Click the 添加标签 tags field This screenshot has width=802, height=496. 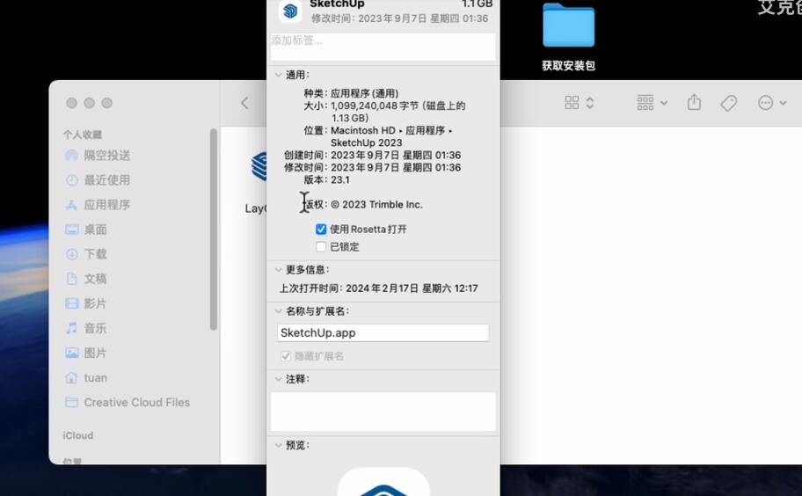coord(383,47)
